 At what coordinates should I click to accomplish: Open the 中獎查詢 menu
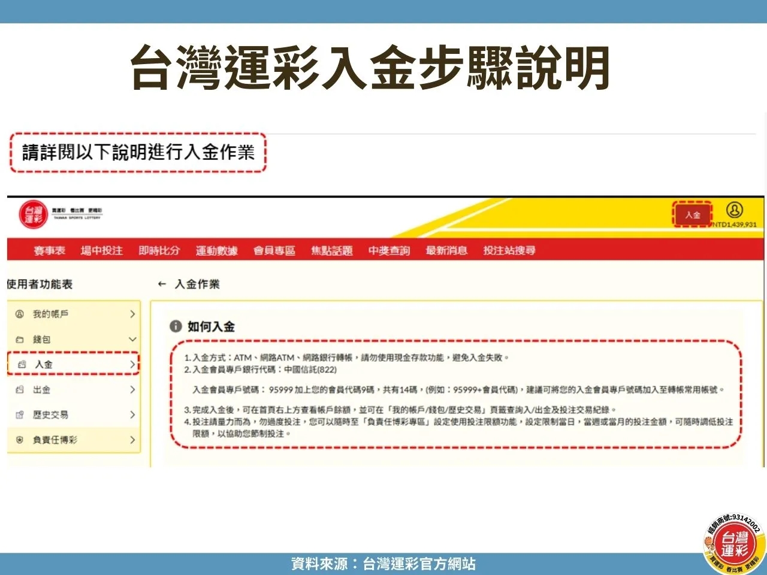[x=389, y=250]
